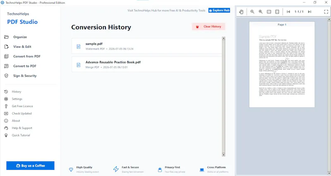Click the Quick Tutorial lightbulb icon

tap(6, 135)
